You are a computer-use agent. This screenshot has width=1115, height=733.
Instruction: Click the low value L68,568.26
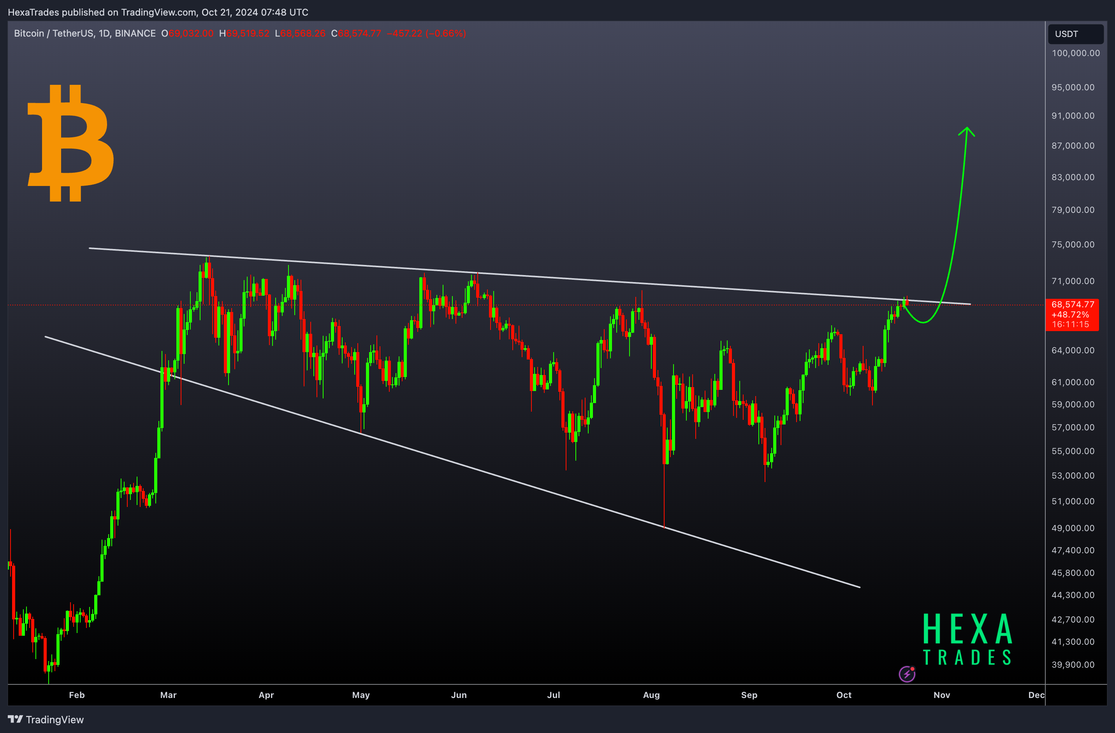(x=300, y=33)
